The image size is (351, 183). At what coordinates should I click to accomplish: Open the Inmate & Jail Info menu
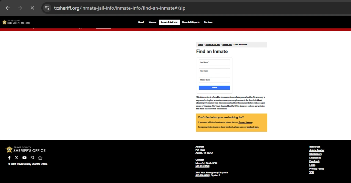point(169,22)
